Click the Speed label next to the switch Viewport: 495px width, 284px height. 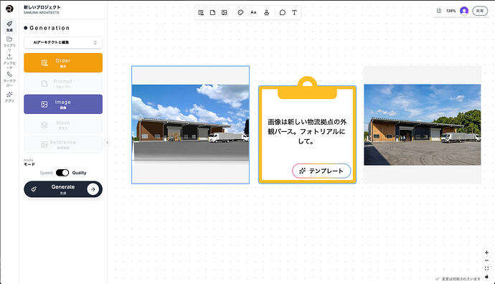tap(46, 173)
